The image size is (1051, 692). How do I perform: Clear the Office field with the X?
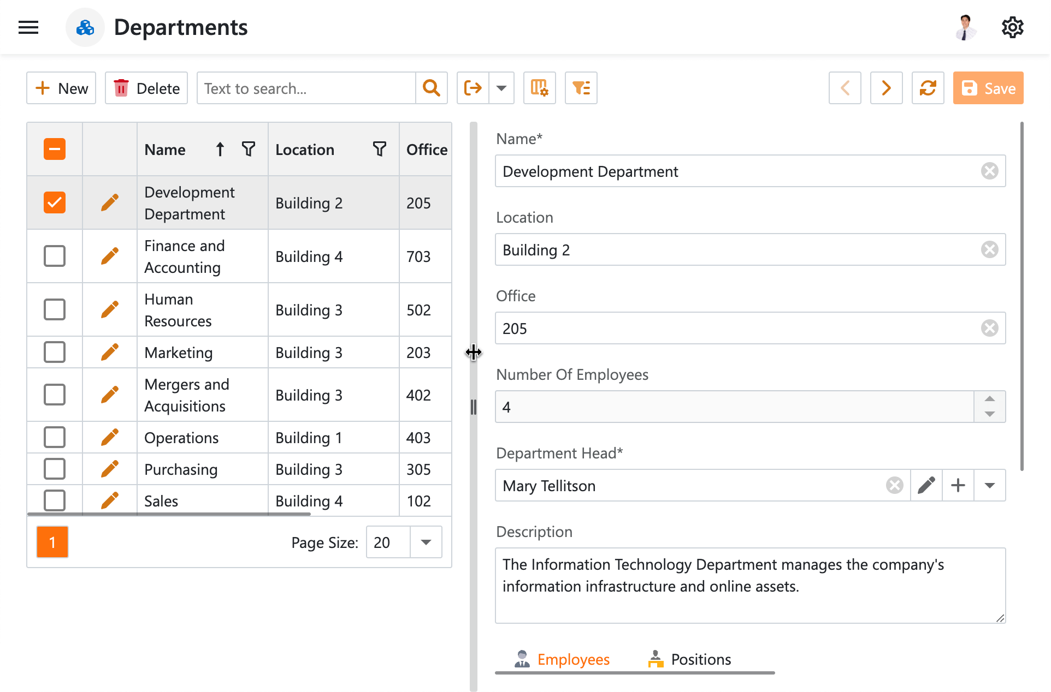tap(989, 328)
